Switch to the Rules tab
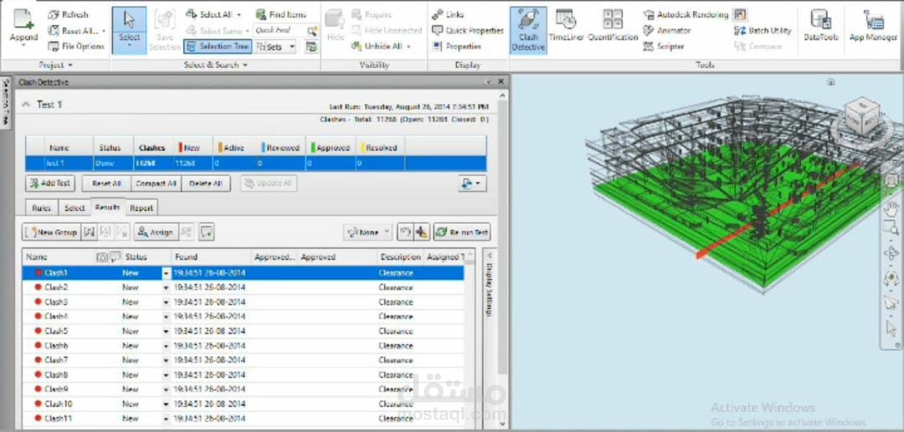 click(x=42, y=208)
